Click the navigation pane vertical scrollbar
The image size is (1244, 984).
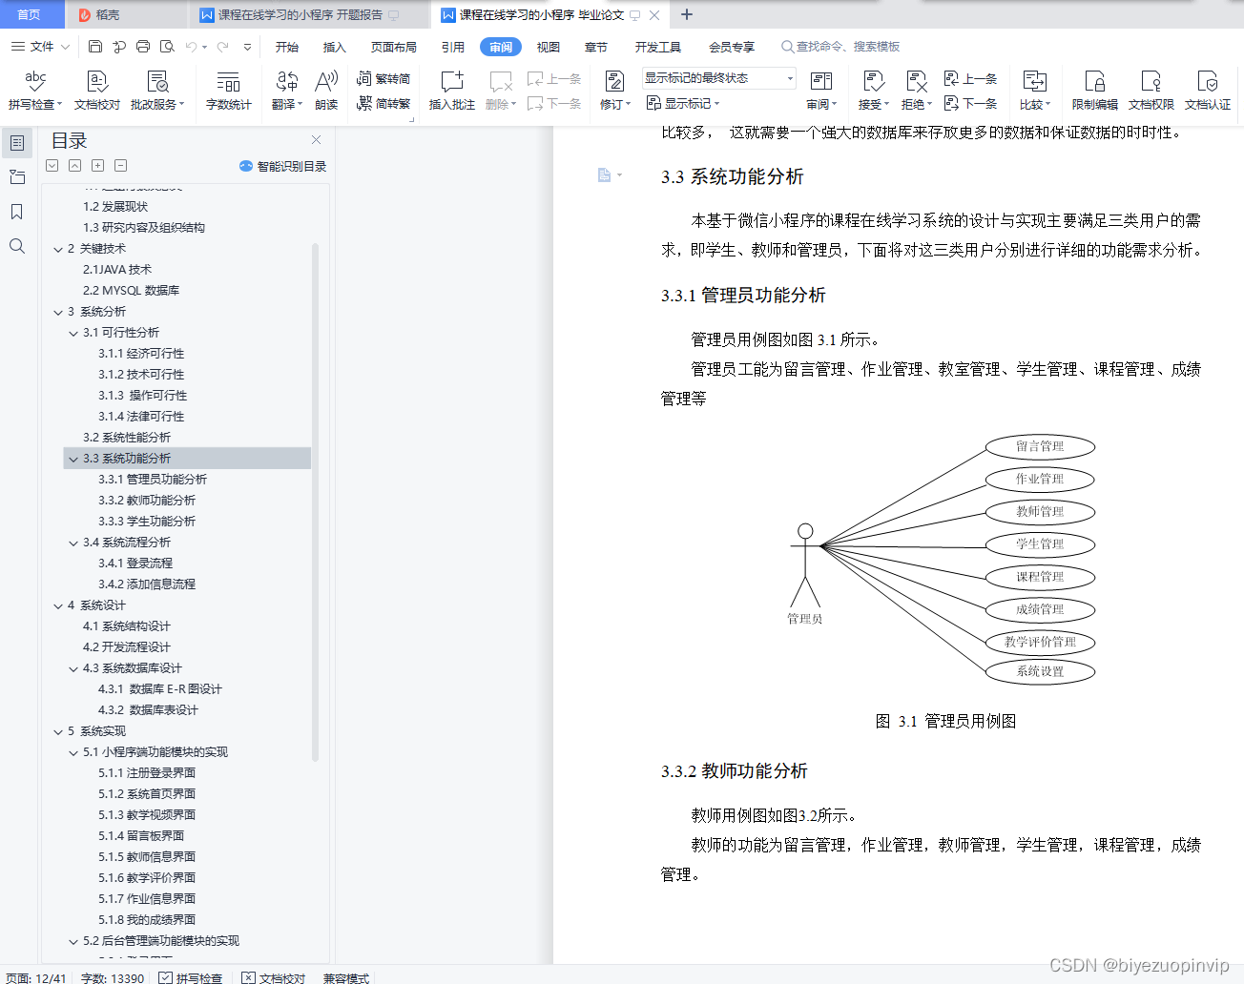point(315,502)
